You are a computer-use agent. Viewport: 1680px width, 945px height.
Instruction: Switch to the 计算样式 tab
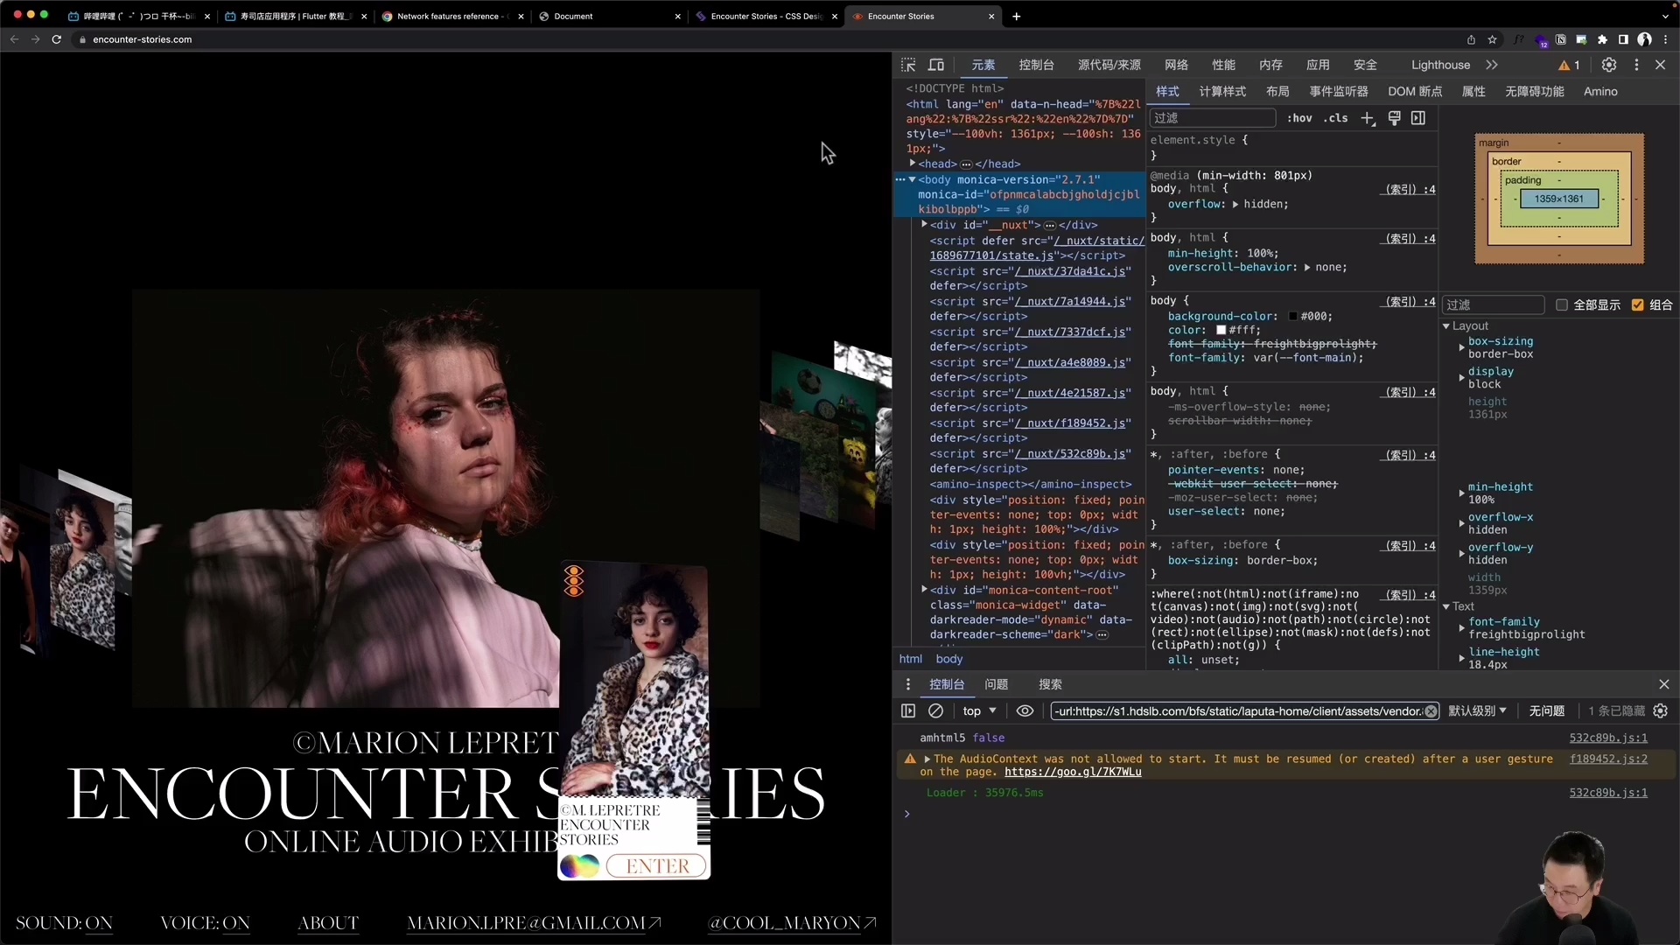tap(1223, 91)
